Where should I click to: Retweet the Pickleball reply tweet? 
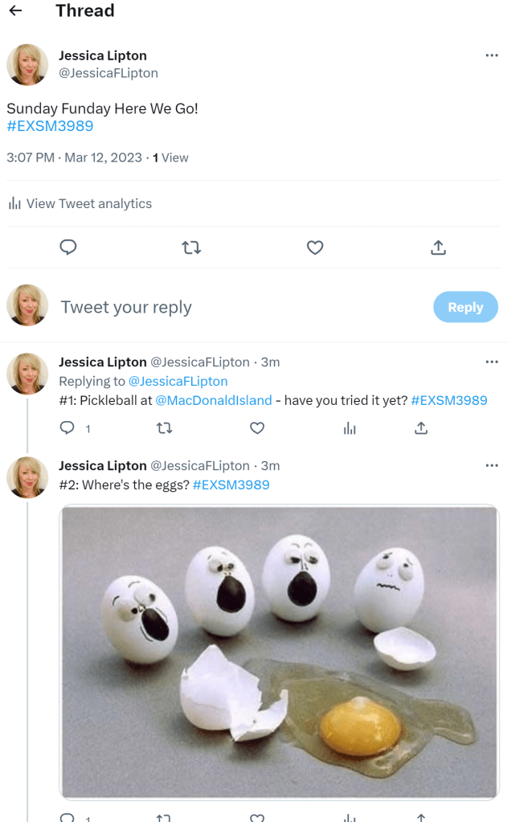tap(164, 428)
